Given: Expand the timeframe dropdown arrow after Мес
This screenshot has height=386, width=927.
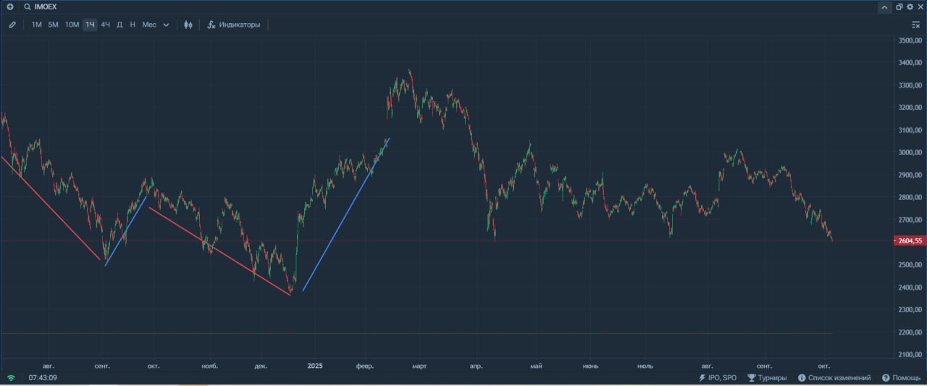Looking at the screenshot, I should point(166,25).
